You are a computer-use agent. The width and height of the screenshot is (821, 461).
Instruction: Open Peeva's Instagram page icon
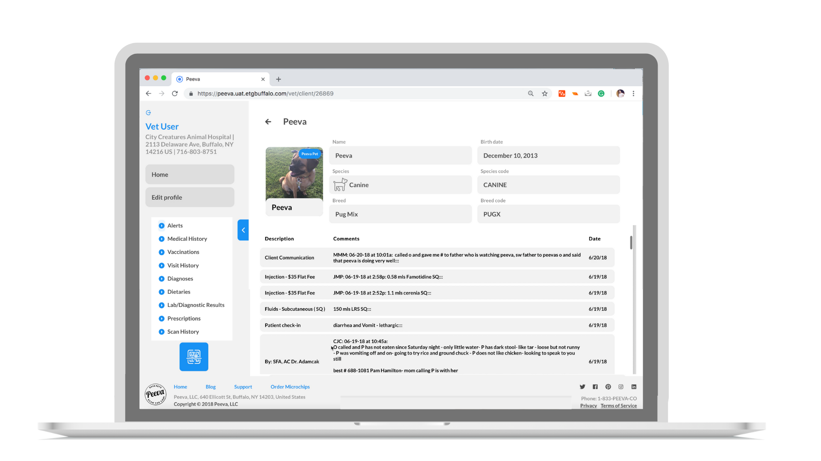tap(621, 387)
